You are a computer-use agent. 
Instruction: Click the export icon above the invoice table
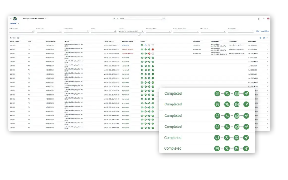point(264,38)
